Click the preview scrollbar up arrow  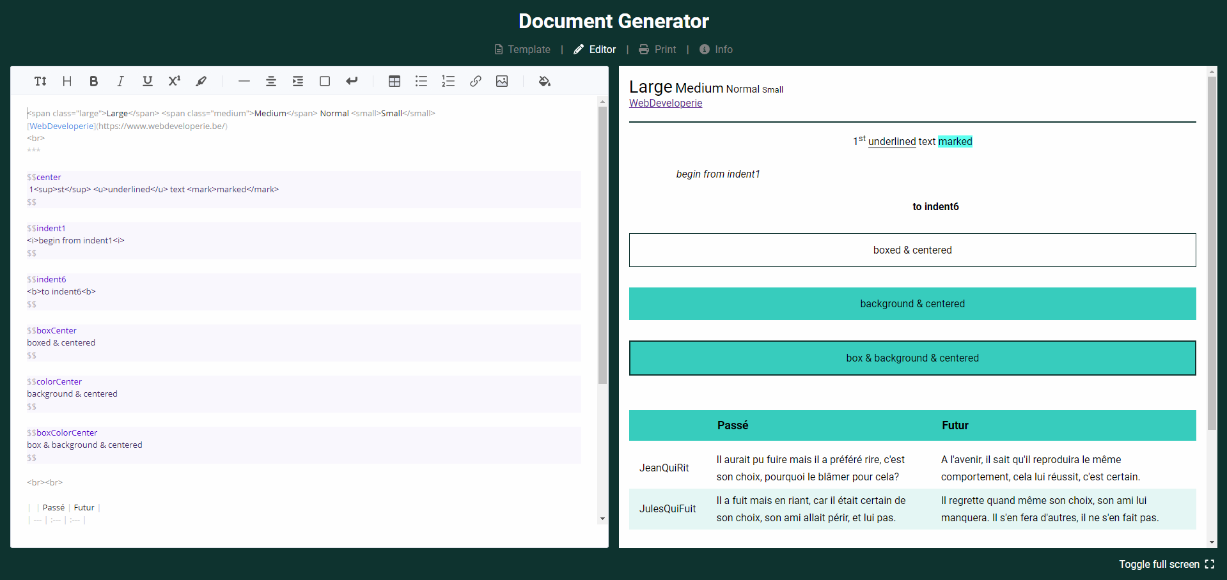tap(1212, 71)
